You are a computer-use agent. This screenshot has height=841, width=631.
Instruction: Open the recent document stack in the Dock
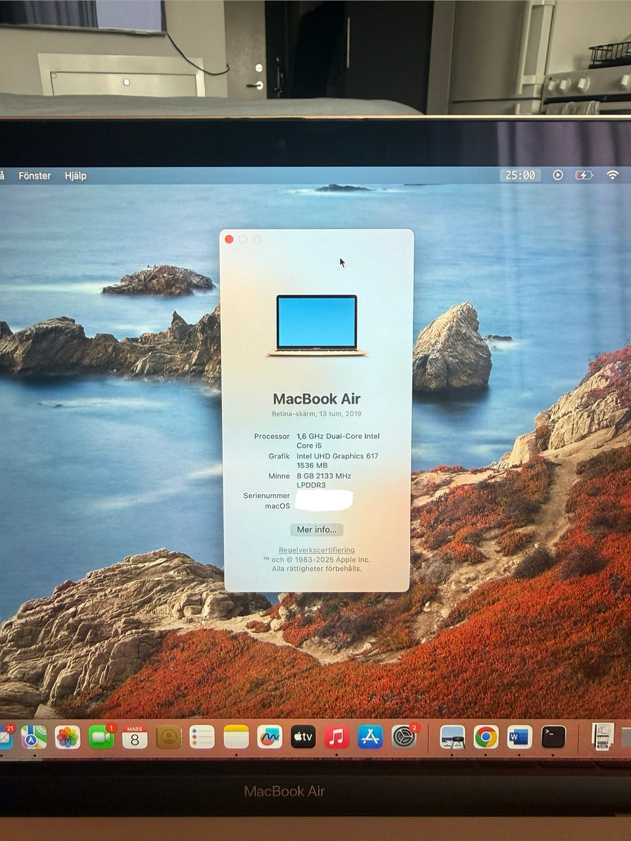tap(602, 737)
